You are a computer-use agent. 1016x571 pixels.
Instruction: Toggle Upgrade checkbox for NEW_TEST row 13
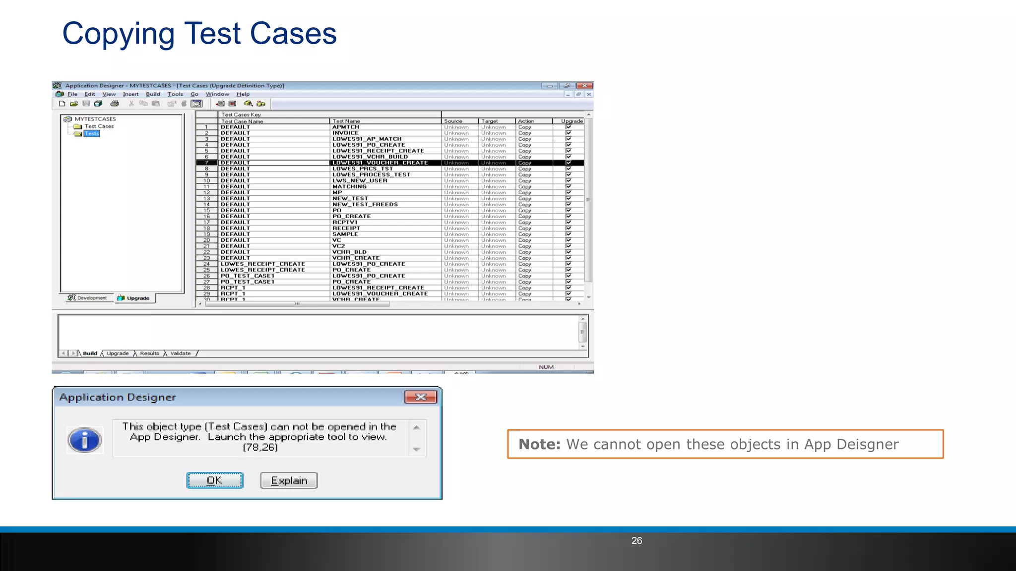point(569,198)
